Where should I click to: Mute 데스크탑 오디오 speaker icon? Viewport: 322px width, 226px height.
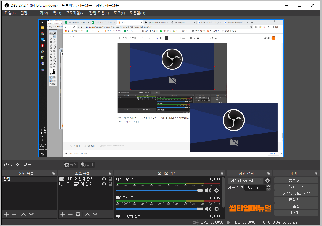pos(208,190)
